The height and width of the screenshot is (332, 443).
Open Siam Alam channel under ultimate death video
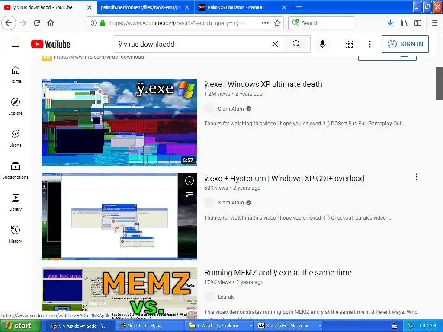click(231, 109)
